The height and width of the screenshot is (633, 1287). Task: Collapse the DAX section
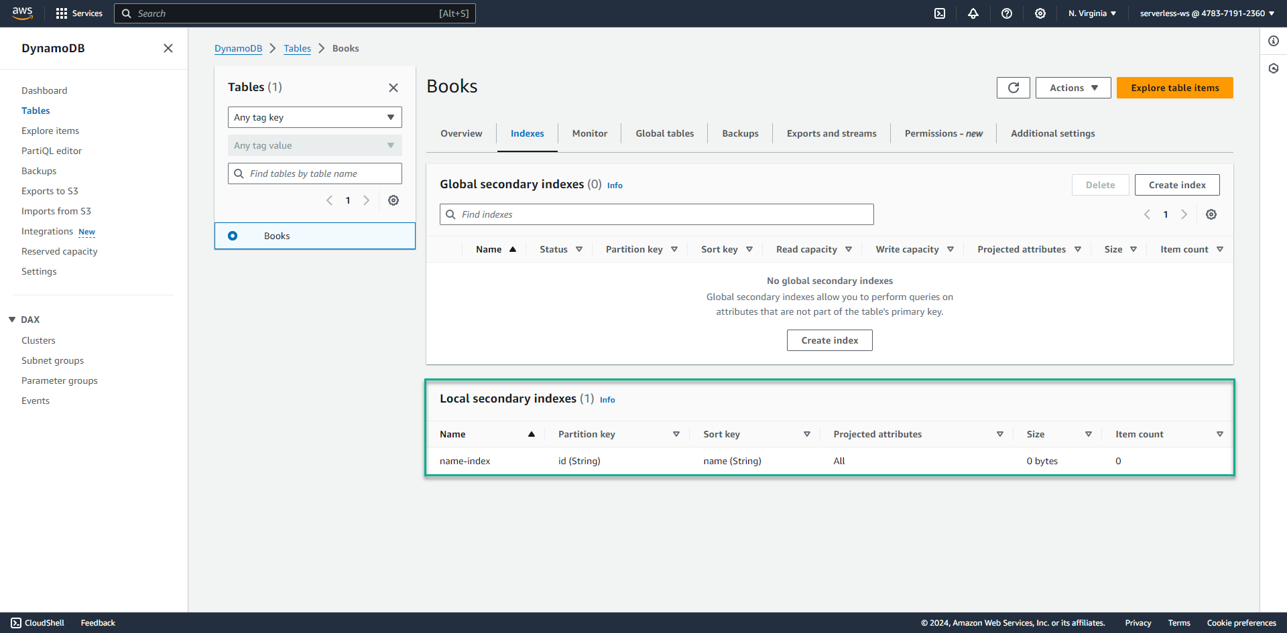12,320
